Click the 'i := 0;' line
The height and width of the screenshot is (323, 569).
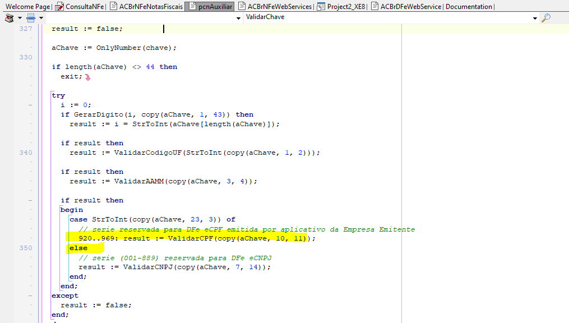(76, 105)
